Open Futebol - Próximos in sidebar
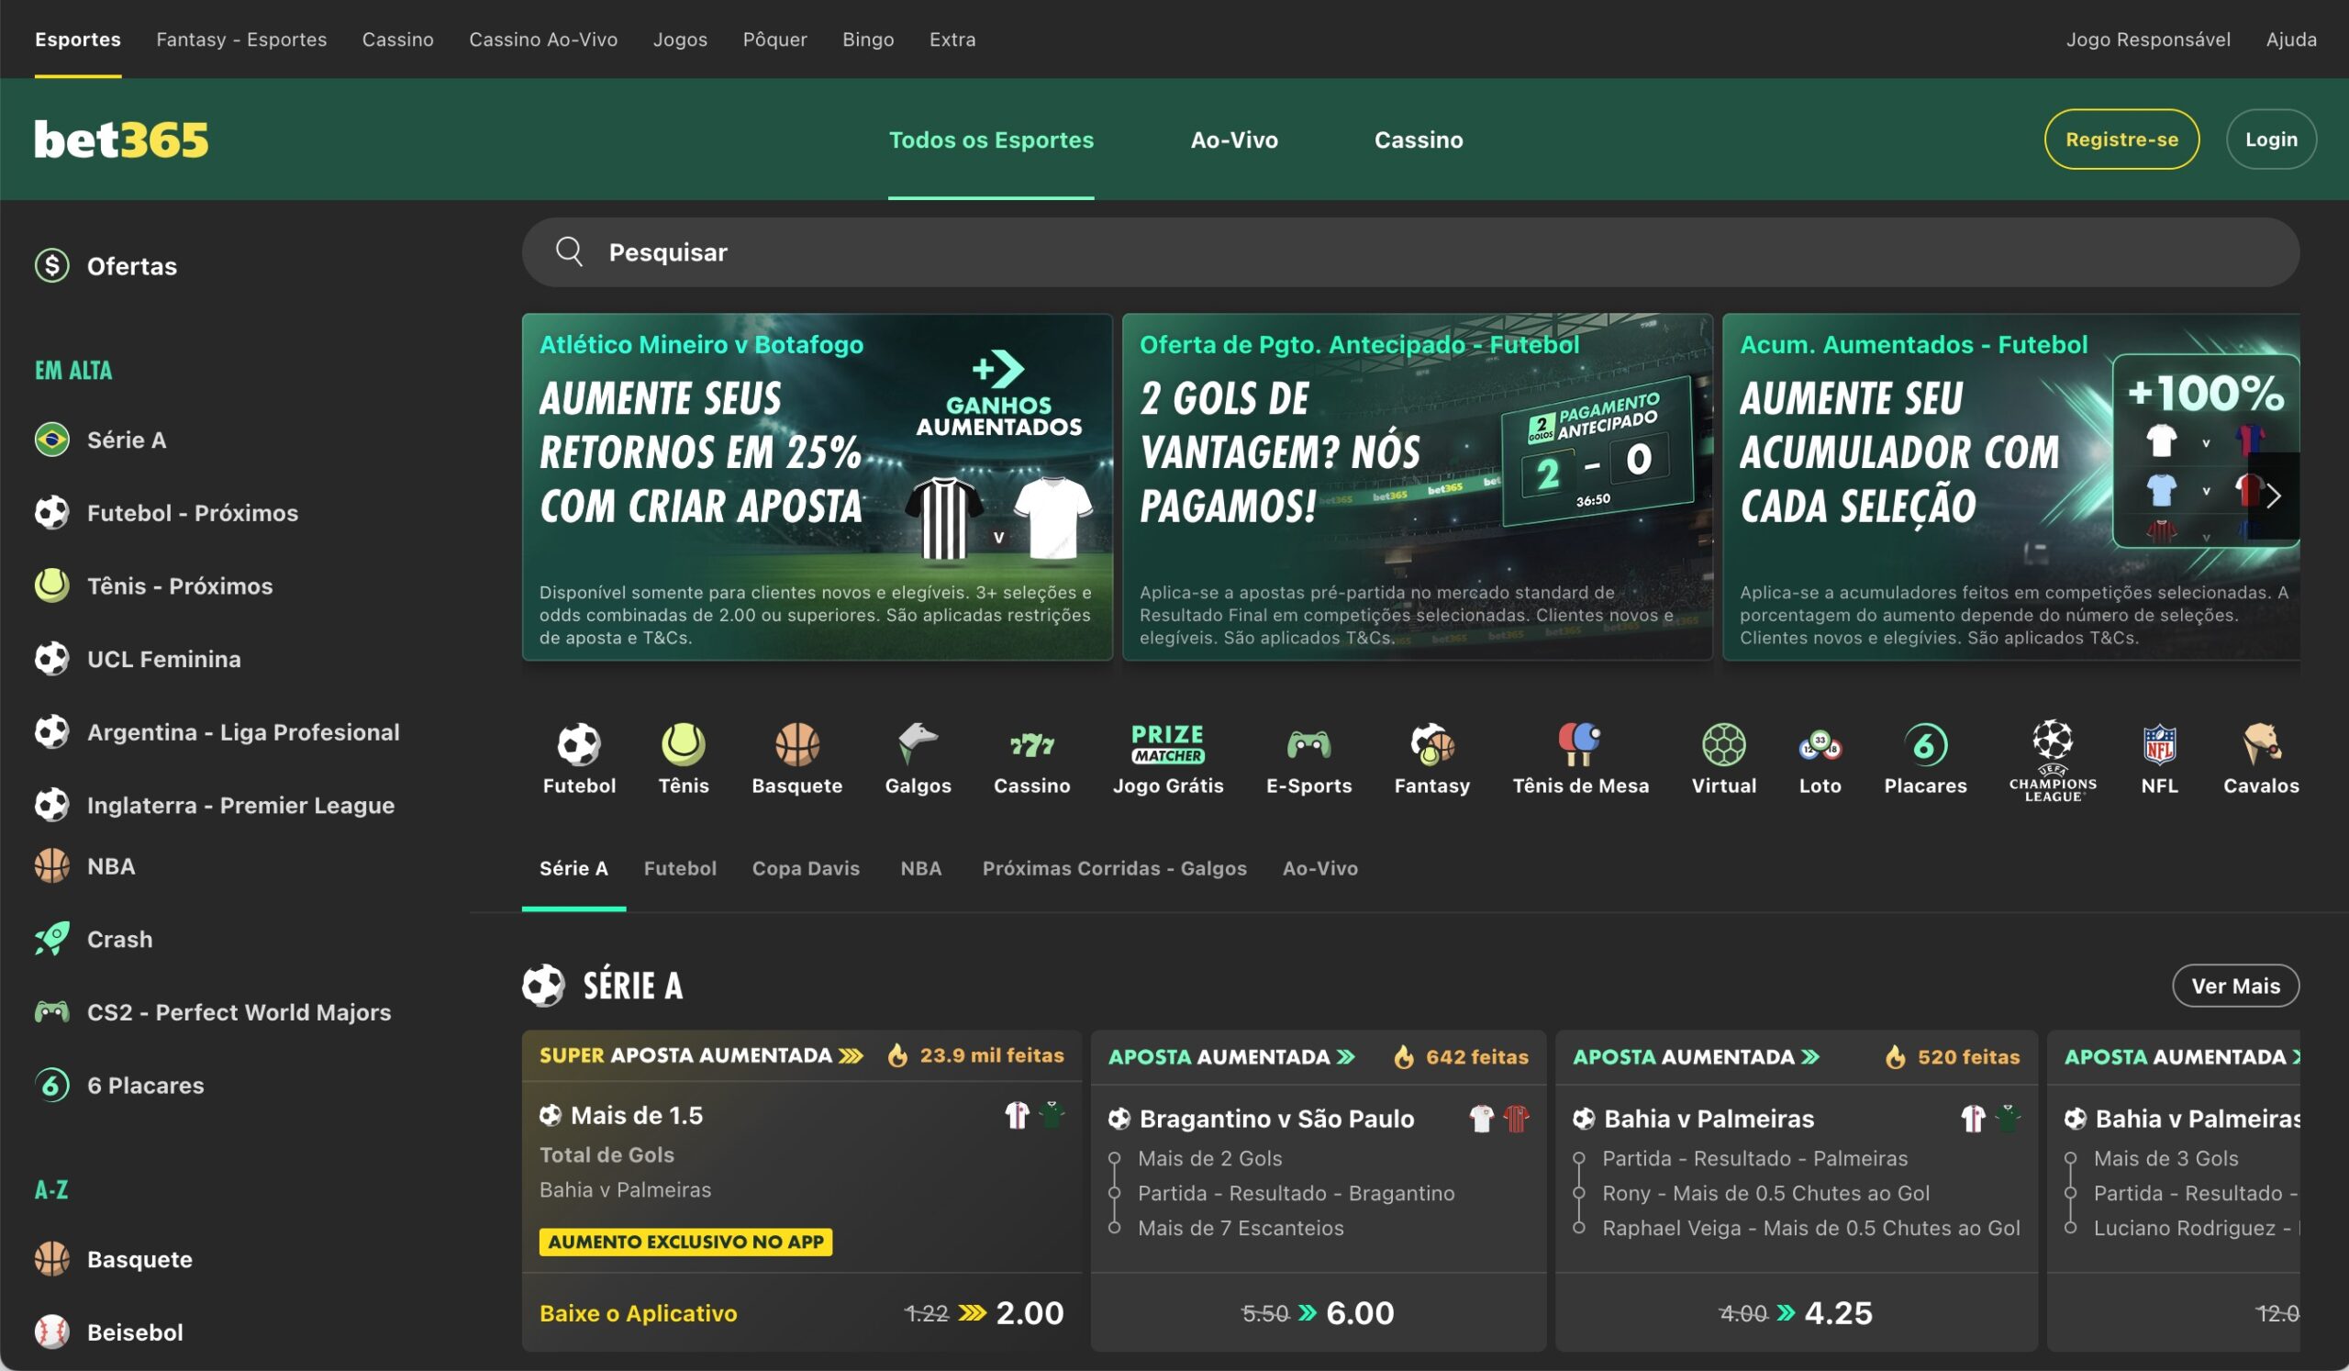 pos(193,513)
